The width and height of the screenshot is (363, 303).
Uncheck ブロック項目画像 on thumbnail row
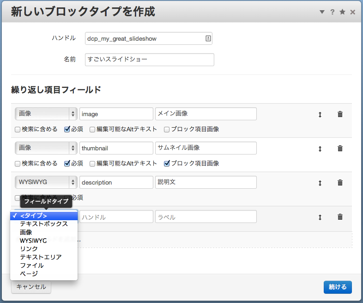click(x=167, y=164)
